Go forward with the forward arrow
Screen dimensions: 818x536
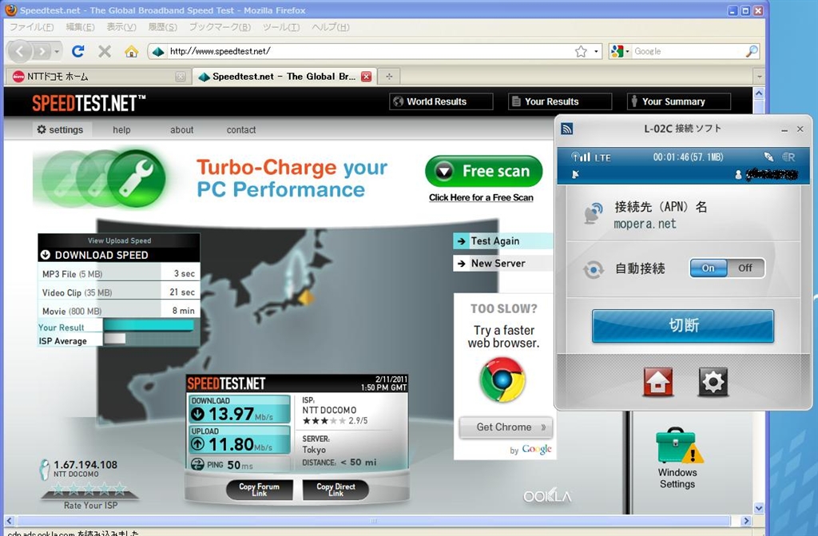point(42,51)
